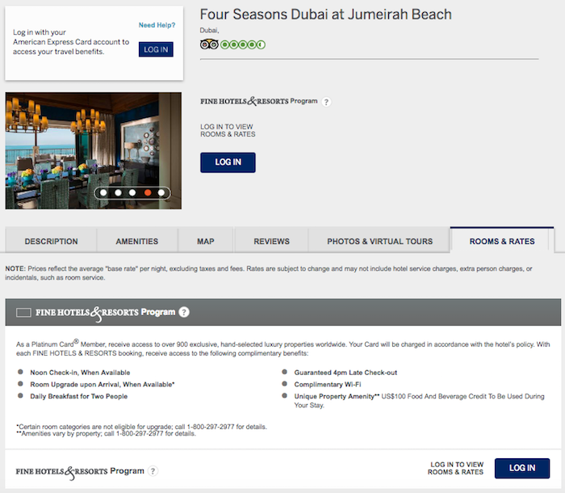Select the Rooms & Rates tab
The height and width of the screenshot is (493, 565).
[x=502, y=241]
